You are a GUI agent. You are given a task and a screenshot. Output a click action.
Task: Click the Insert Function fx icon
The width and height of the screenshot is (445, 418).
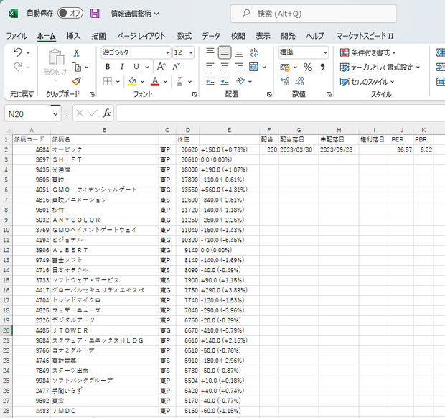click(107, 113)
